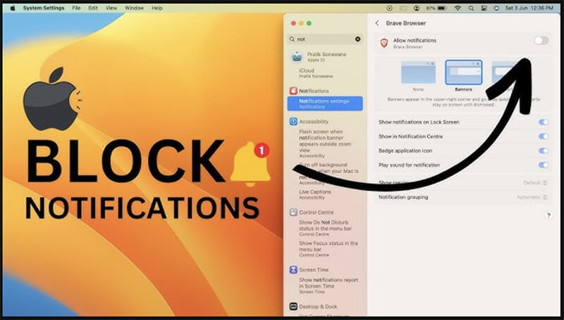Open the Window menu
564x320 pixels.
coord(134,8)
